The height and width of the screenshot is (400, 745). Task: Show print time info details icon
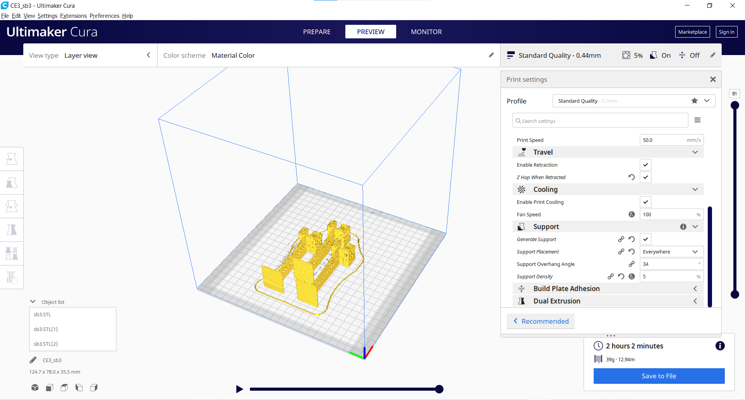click(x=720, y=346)
